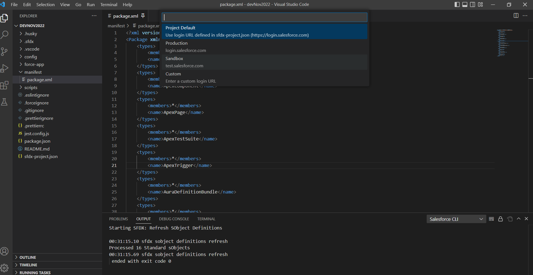533x275 pixels.
Task: Open editor more actions ellipsis
Action: coord(525,16)
